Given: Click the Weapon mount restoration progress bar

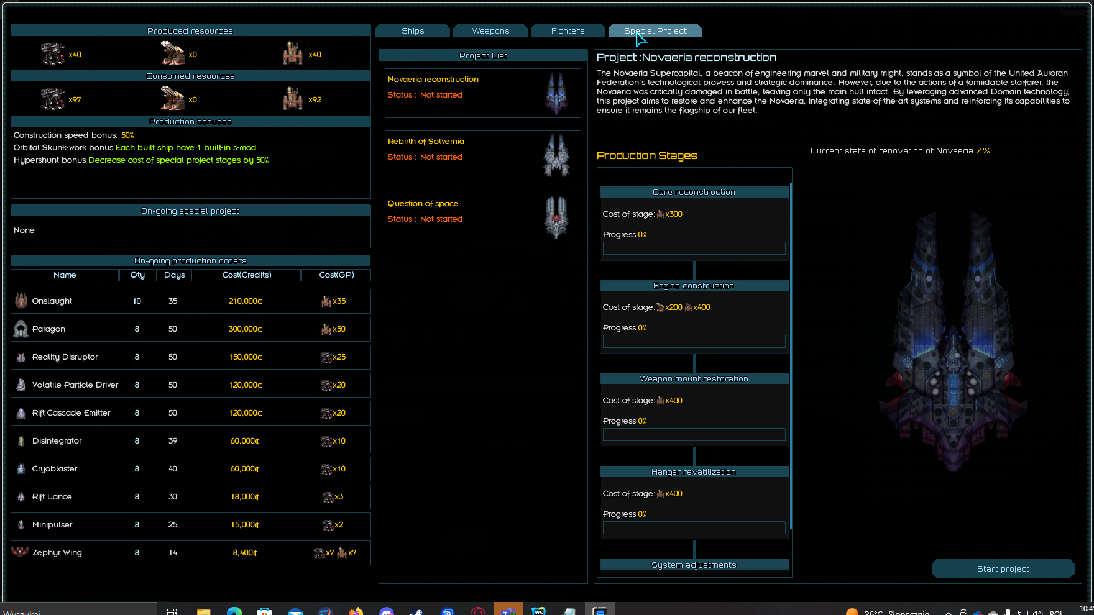Looking at the screenshot, I should [694, 435].
